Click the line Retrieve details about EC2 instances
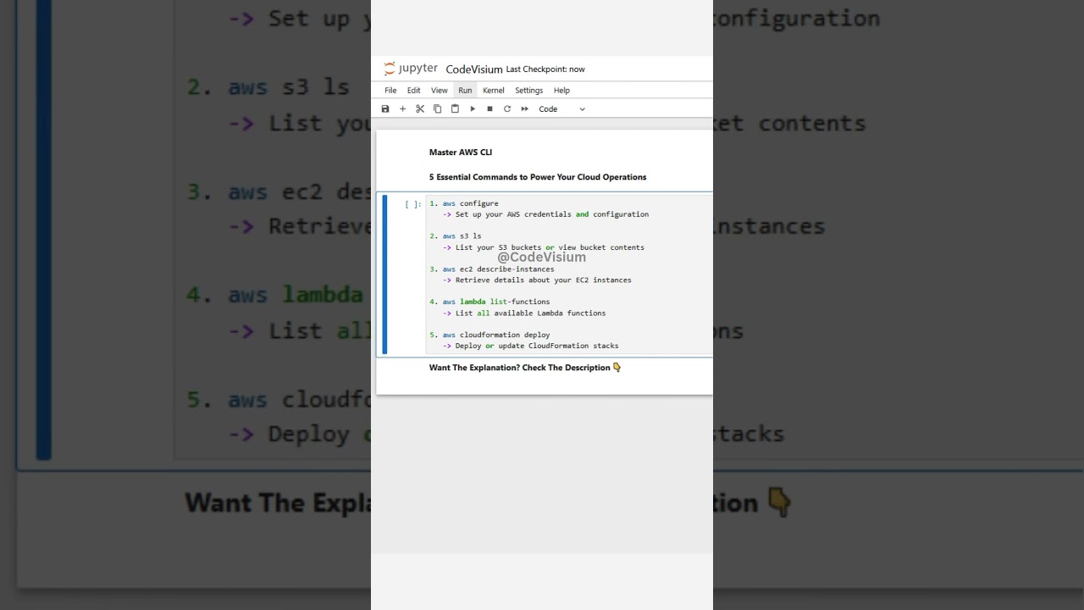 [537, 280]
